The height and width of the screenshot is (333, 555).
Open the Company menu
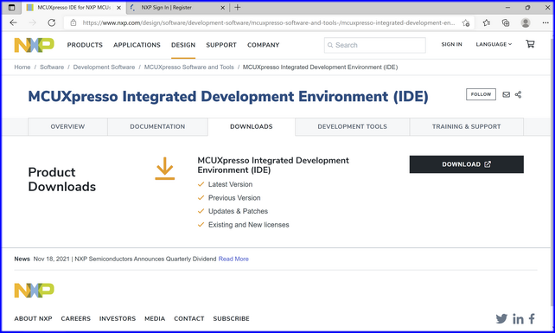(x=264, y=45)
